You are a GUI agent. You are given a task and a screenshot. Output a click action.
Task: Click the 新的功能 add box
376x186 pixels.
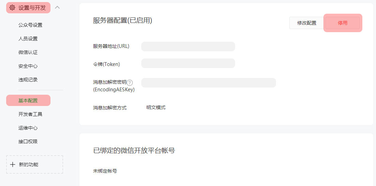pos(34,164)
